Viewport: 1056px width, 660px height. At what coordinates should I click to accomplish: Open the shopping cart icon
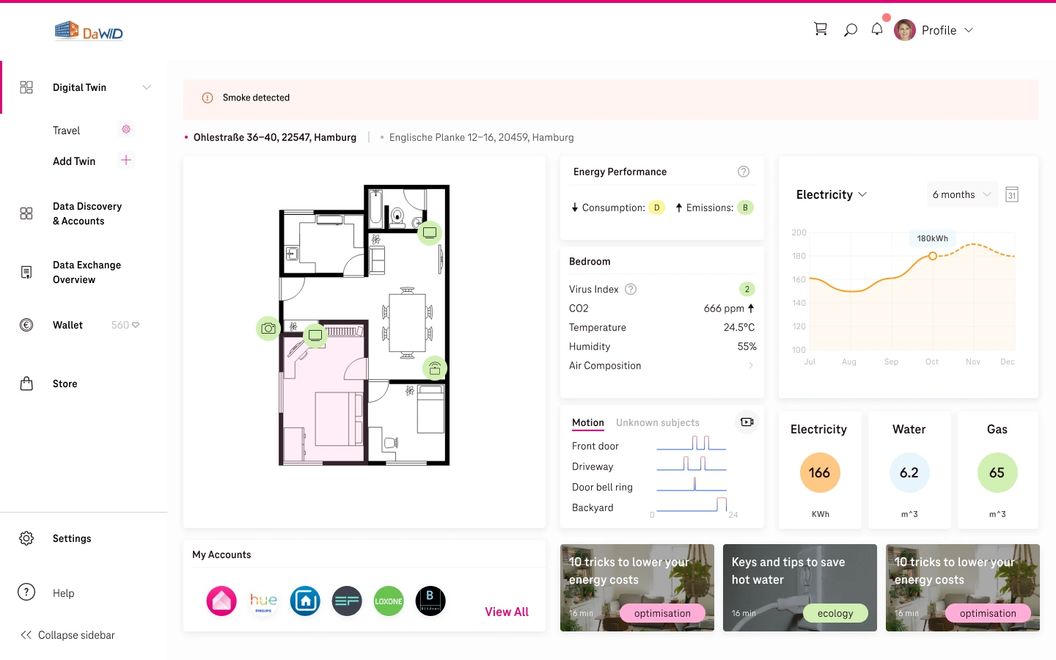tap(821, 29)
